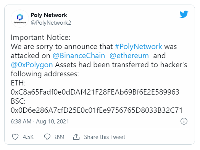Open replies via speech bubble icon

tap(47, 137)
